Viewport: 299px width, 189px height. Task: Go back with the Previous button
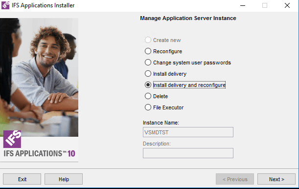pos(235,179)
